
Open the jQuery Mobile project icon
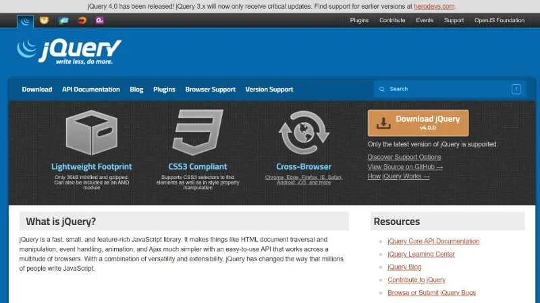point(63,21)
